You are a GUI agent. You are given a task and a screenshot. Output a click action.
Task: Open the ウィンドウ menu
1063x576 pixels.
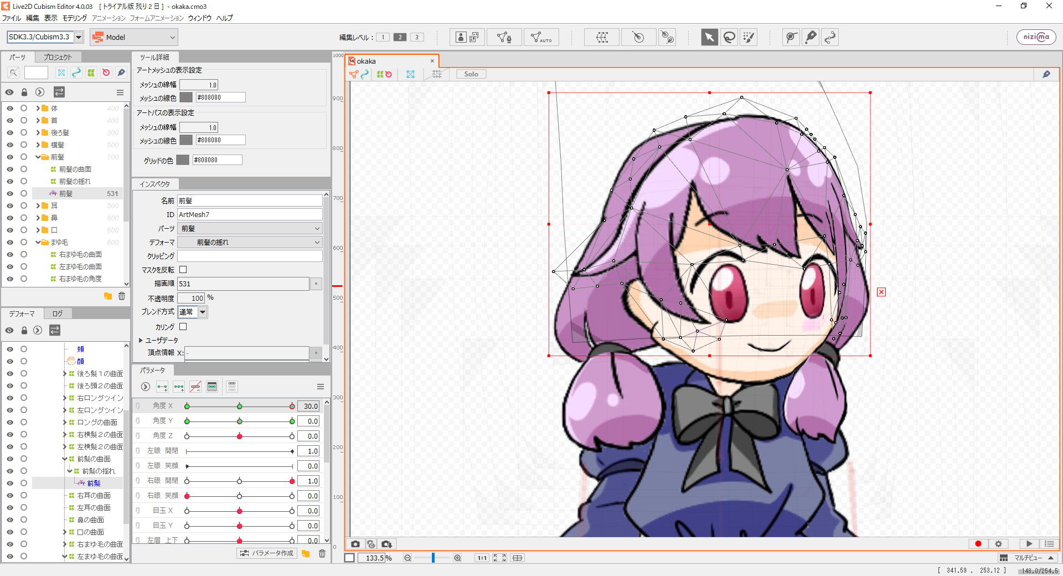(x=199, y=18)
